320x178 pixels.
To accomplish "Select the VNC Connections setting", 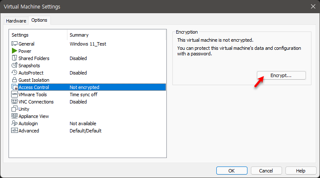I will point(36,102).
